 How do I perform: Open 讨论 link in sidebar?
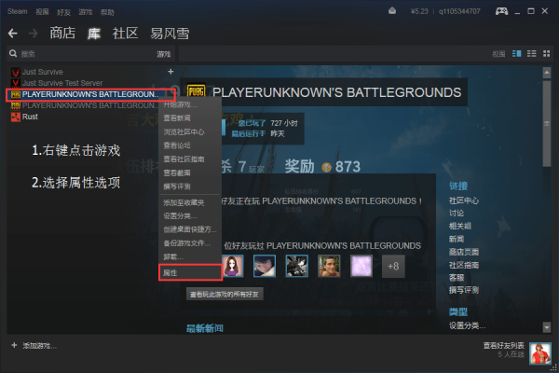(x=457, y=214)
